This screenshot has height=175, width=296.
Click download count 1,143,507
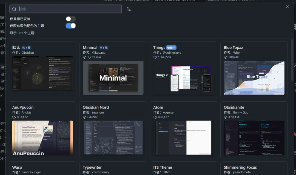pos(165,57)
